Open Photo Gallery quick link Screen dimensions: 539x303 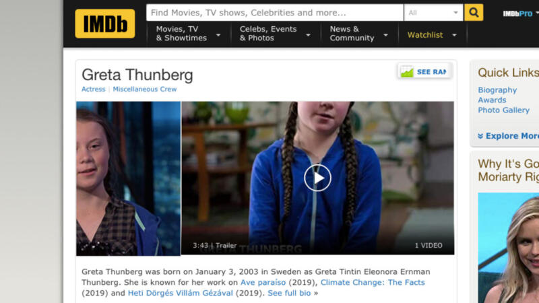503,110
